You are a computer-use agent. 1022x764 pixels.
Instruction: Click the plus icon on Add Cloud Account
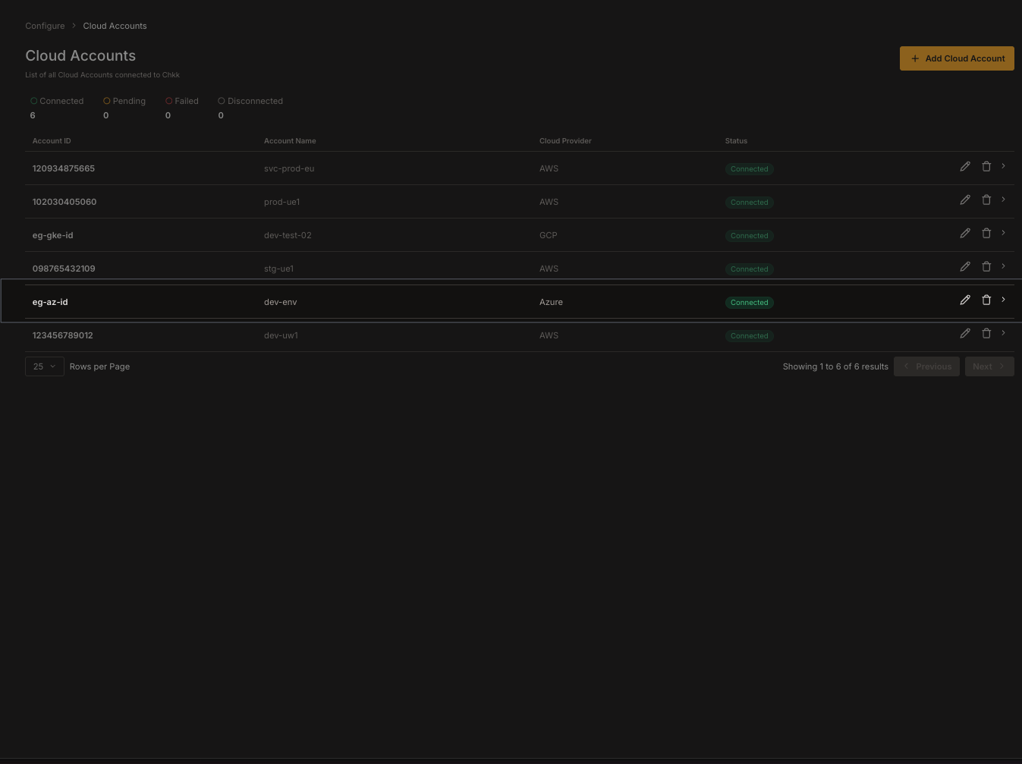point(915,58)
